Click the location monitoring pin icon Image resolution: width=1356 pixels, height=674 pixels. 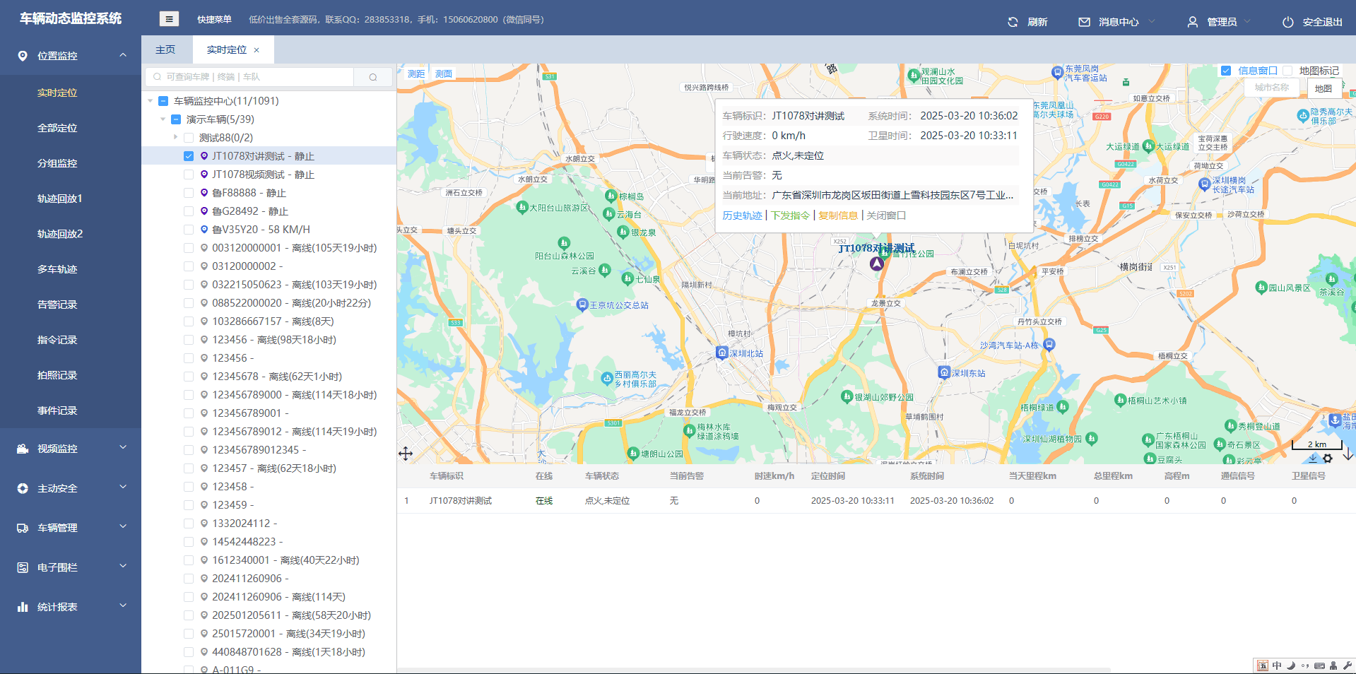[x=23, y=56]
